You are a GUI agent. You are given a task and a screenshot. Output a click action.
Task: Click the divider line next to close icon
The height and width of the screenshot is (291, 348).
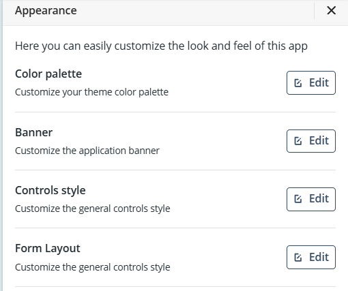coord(315,11)
